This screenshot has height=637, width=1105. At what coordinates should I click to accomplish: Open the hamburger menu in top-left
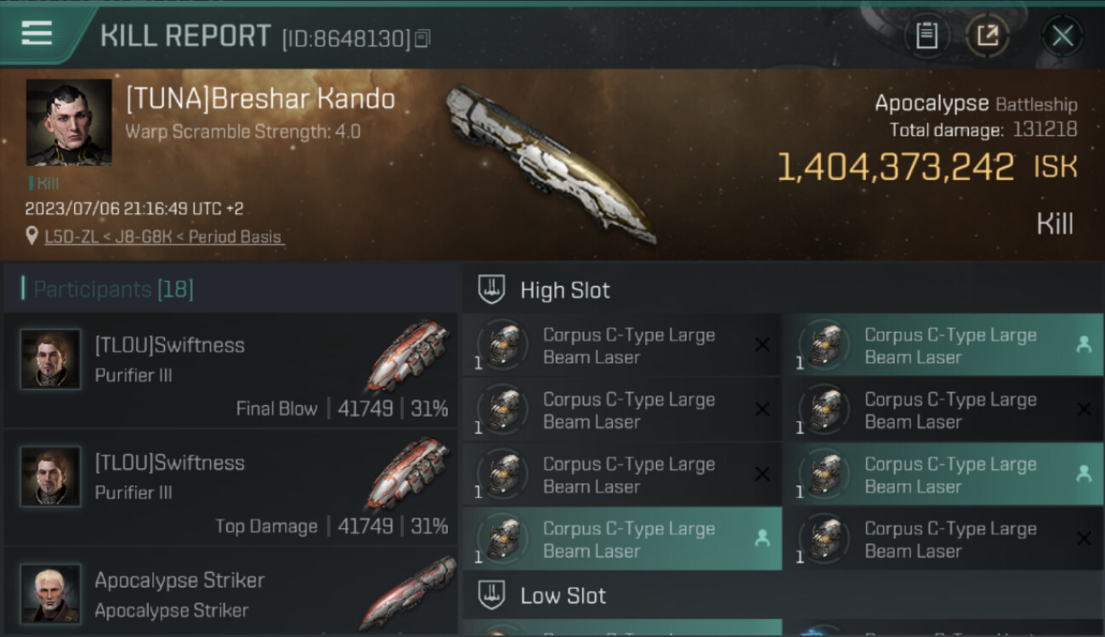(x=37, y=33)
